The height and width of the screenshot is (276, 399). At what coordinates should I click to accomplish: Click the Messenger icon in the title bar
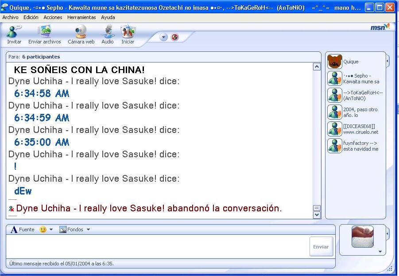(x=4, y=8)
